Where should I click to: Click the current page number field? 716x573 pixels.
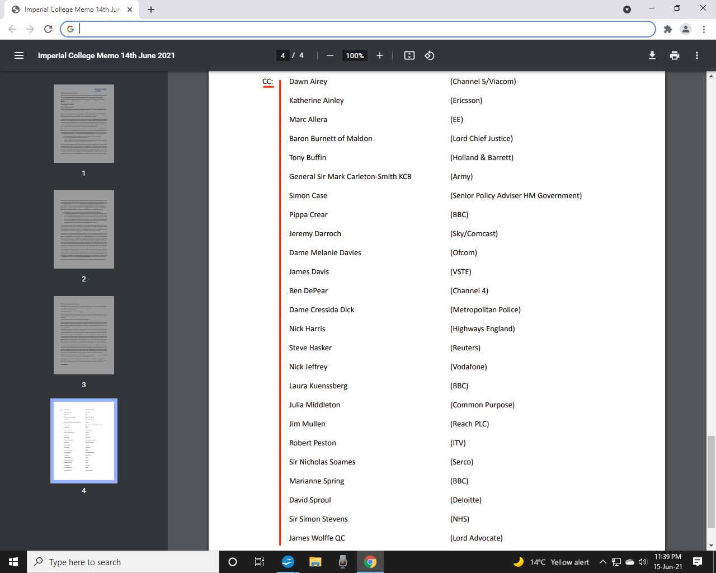[x=283, y=55]
